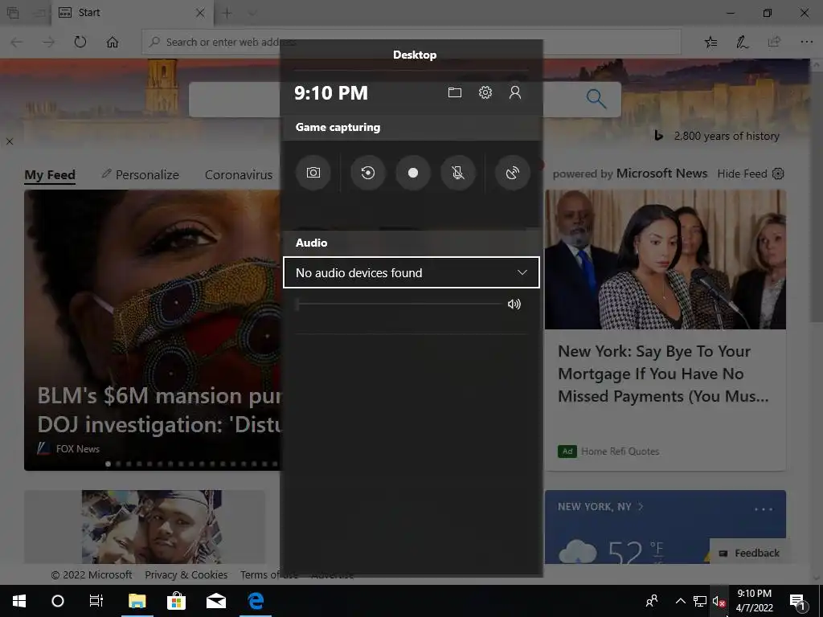Click Hide Feed link
The image size is (823, 617).
(x=742, y=174)
